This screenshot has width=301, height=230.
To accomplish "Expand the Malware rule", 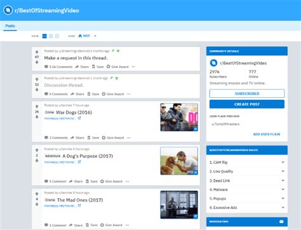I will pos(247,189).
